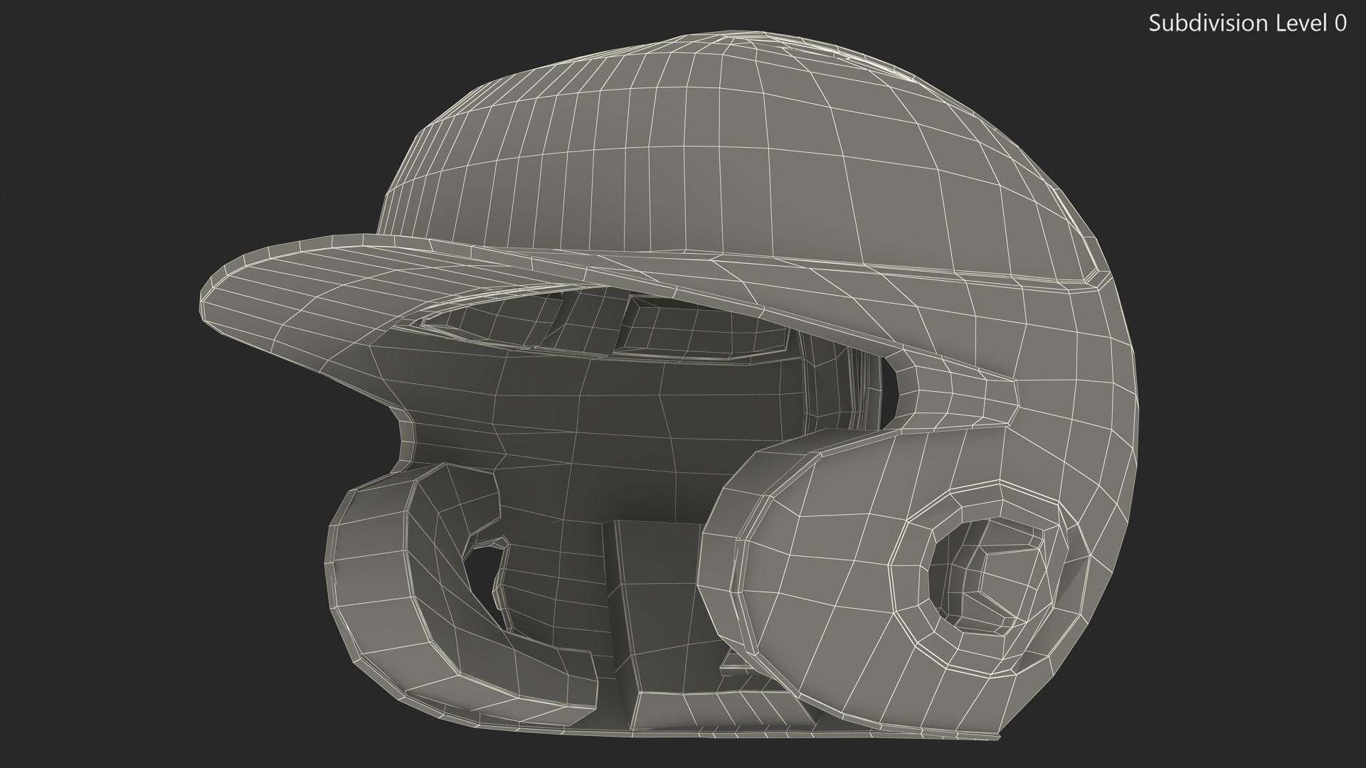Click the 'Subdivision Level 0' label

coord(1248,23)
